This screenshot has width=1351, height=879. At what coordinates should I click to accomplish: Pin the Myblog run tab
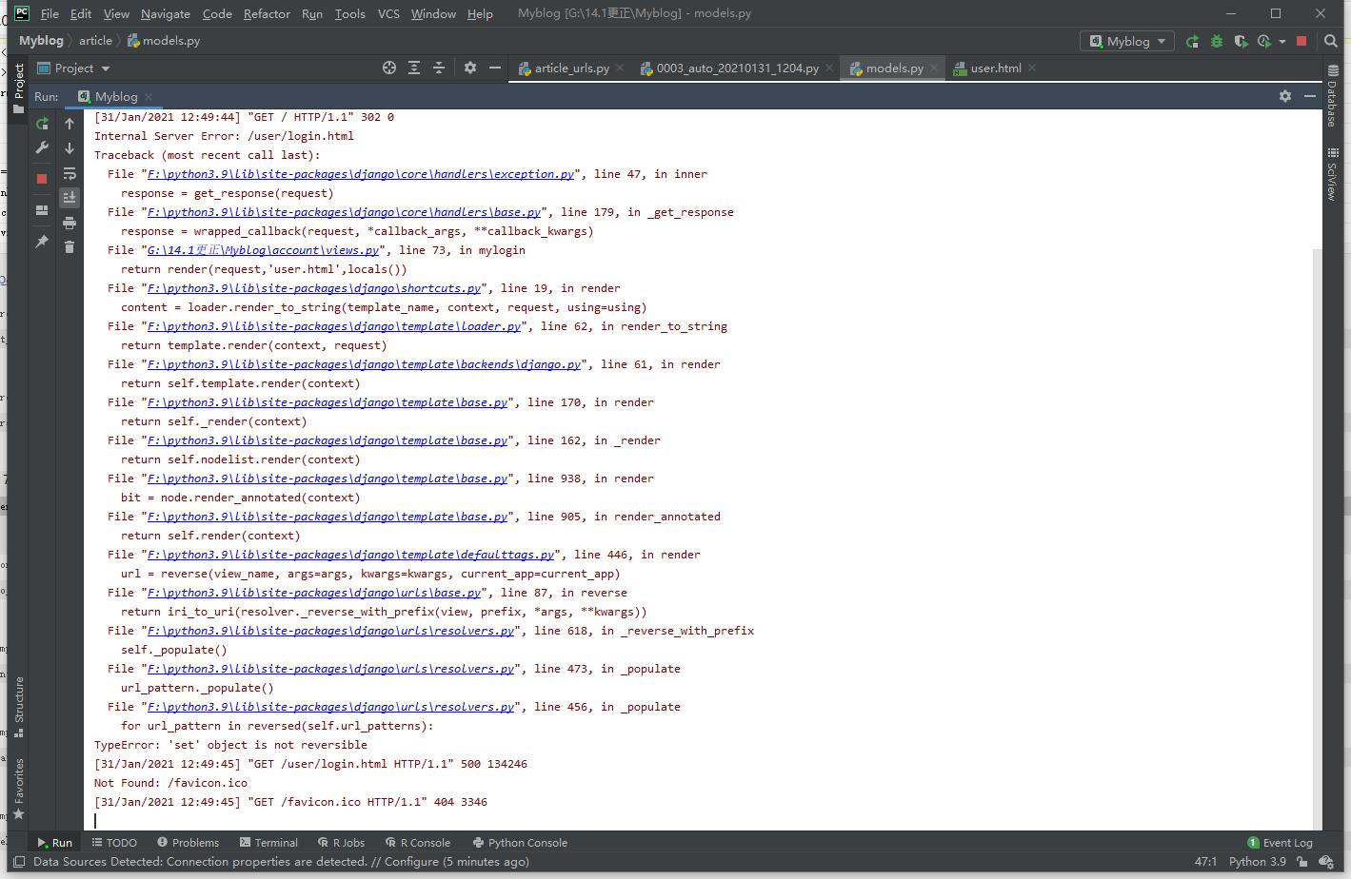(x=42, y=242)
